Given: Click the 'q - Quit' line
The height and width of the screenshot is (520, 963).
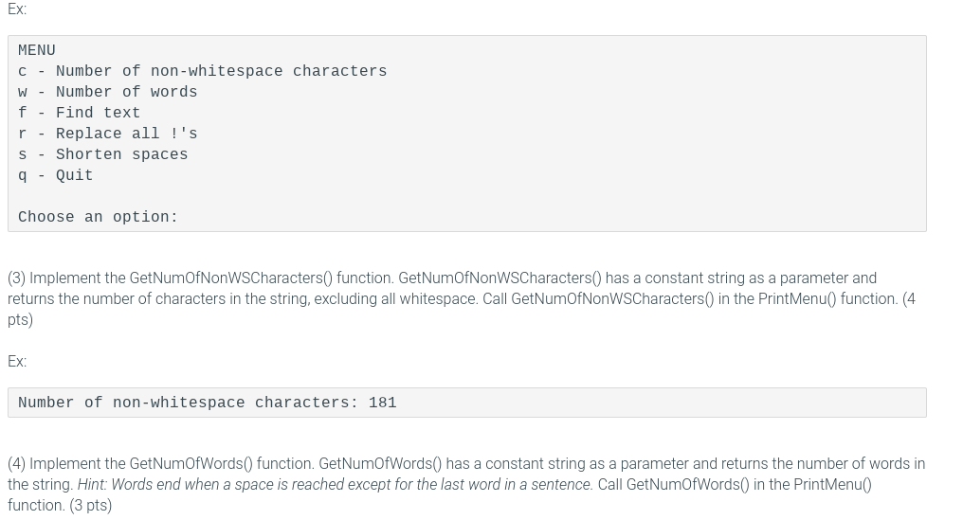Looking at the screenshot, I should [55, 175].
